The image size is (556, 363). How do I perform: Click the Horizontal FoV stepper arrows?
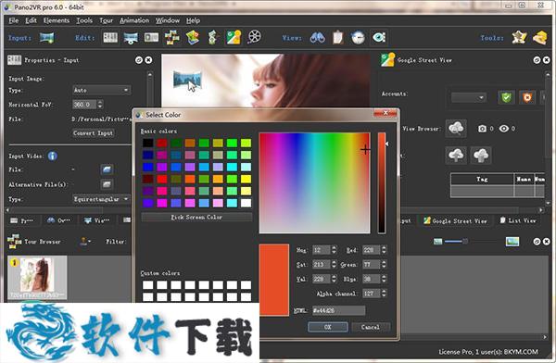tap(100, 105)
